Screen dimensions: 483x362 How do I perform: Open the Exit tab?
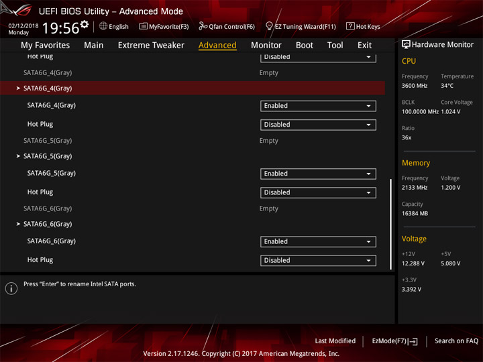pyautogui.click(x=364, y=46)
